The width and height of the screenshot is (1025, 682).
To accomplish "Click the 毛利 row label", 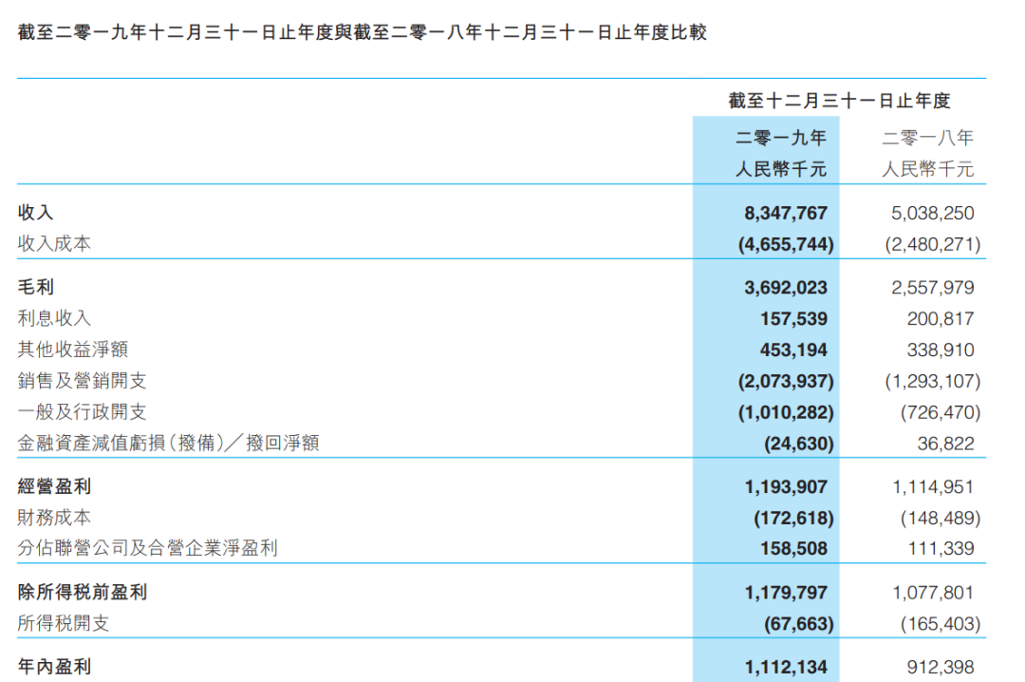I will click(x=35, y=287).
